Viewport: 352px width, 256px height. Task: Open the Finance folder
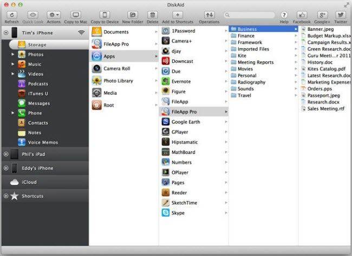point(264,36)
